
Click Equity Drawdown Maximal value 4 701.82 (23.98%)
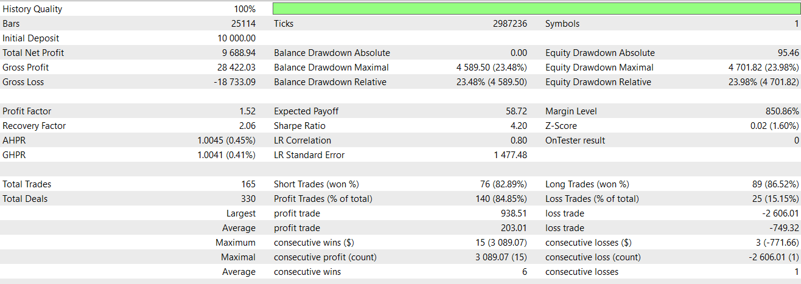point(763,68)
